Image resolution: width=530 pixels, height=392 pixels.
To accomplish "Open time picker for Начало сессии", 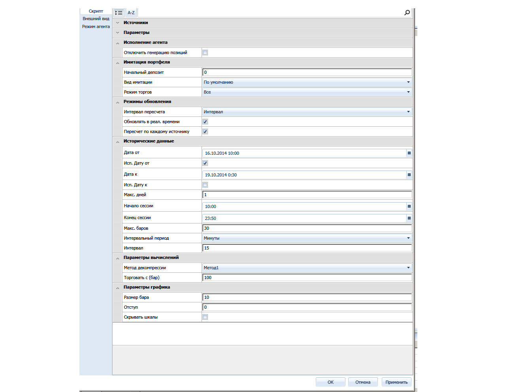I will coord(409,206).
